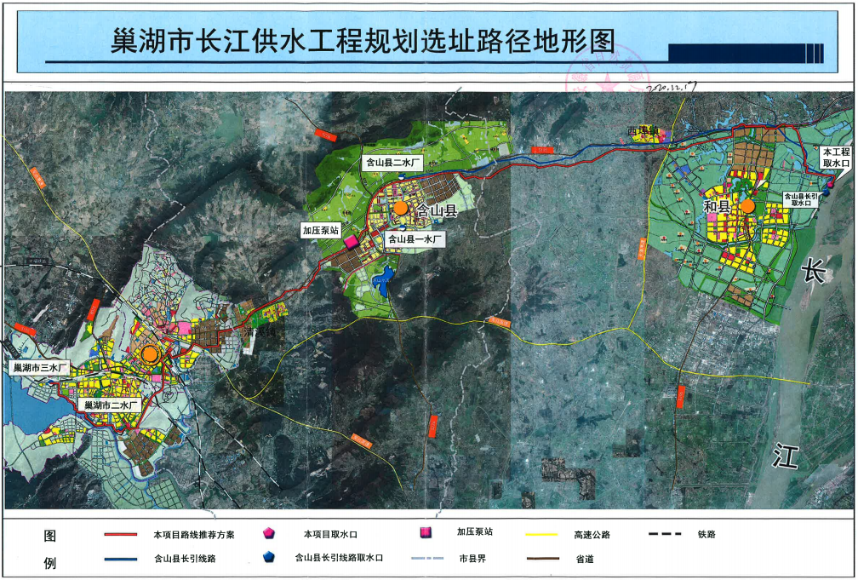Click the 巢湖市二水厂 label
Image resolution: width=858 pixels, height=580 pixels.
click(x=112, y=406)
